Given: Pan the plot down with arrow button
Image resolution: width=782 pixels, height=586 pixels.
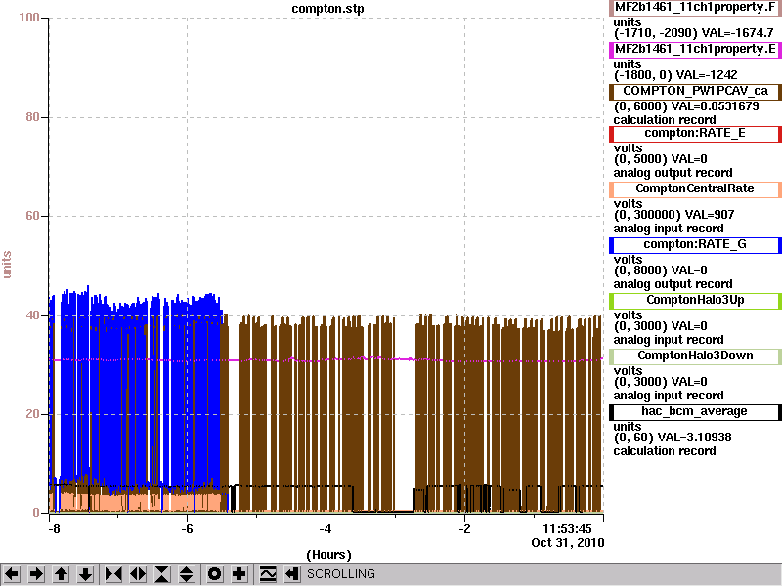Looking at the screenshot, I should pyautogui.click(x=86, y=574).
